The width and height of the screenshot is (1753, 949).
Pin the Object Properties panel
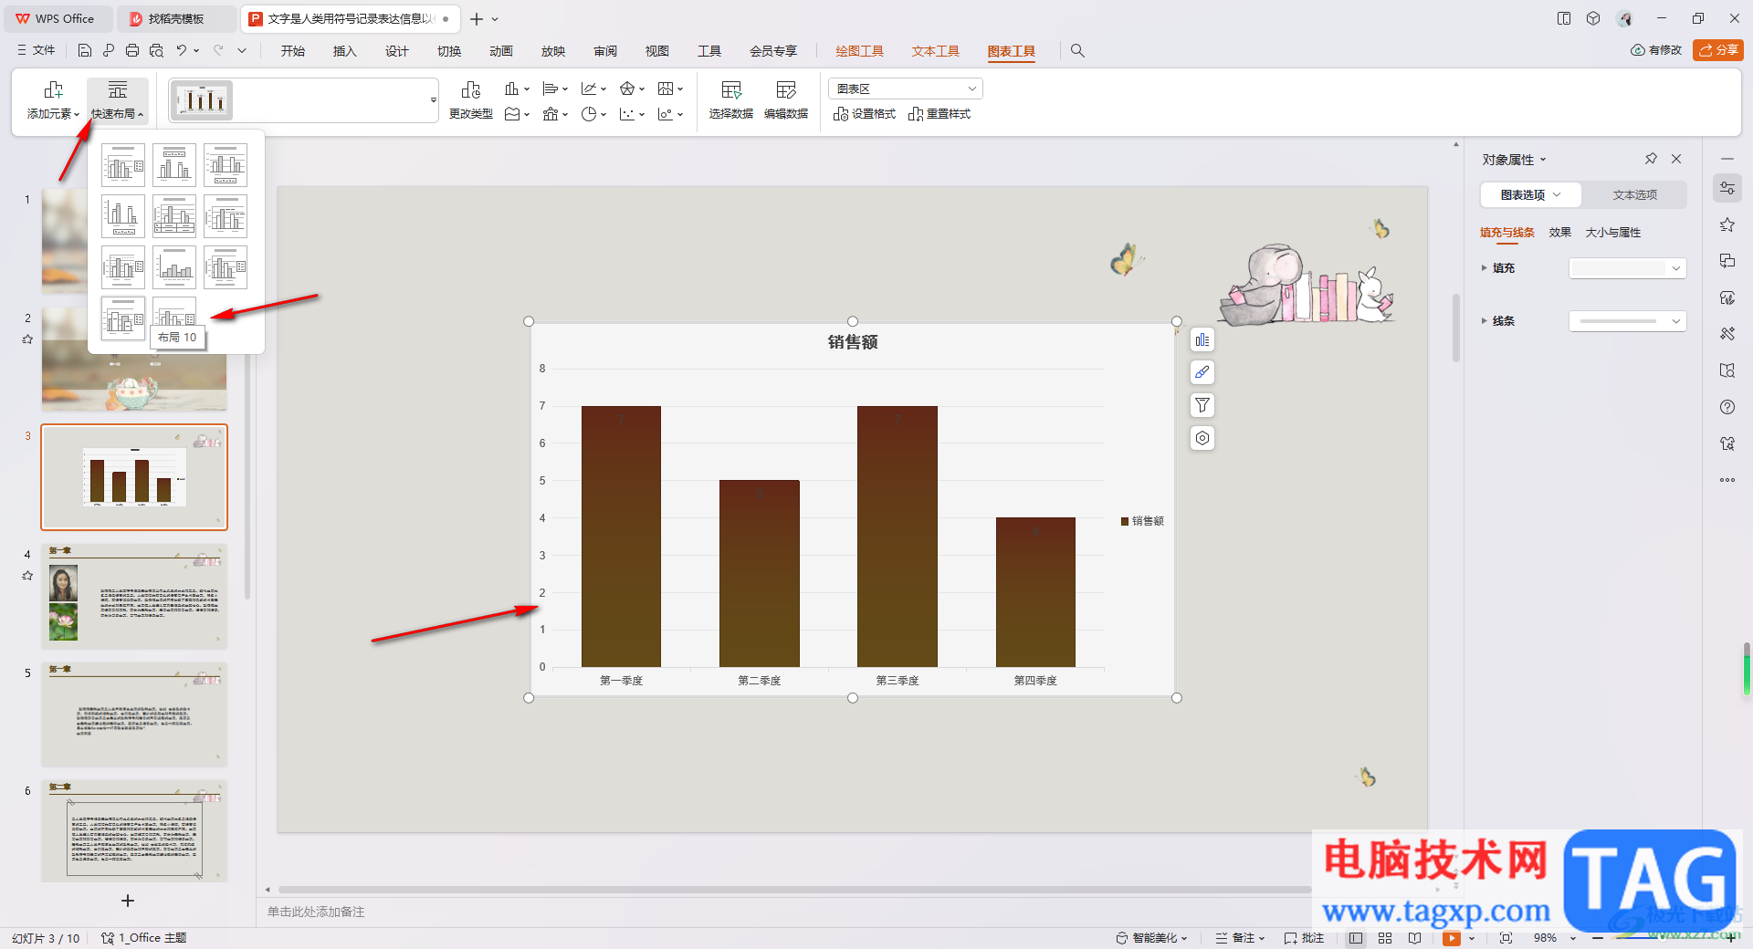[1651, 159]
